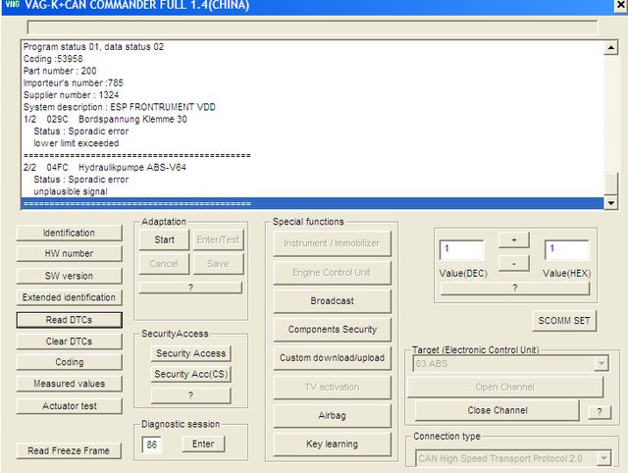The height and width of the screenshot is (473, 628).
Task: Close the VAG-K+CAN Commander window
Action: [620, 5]
